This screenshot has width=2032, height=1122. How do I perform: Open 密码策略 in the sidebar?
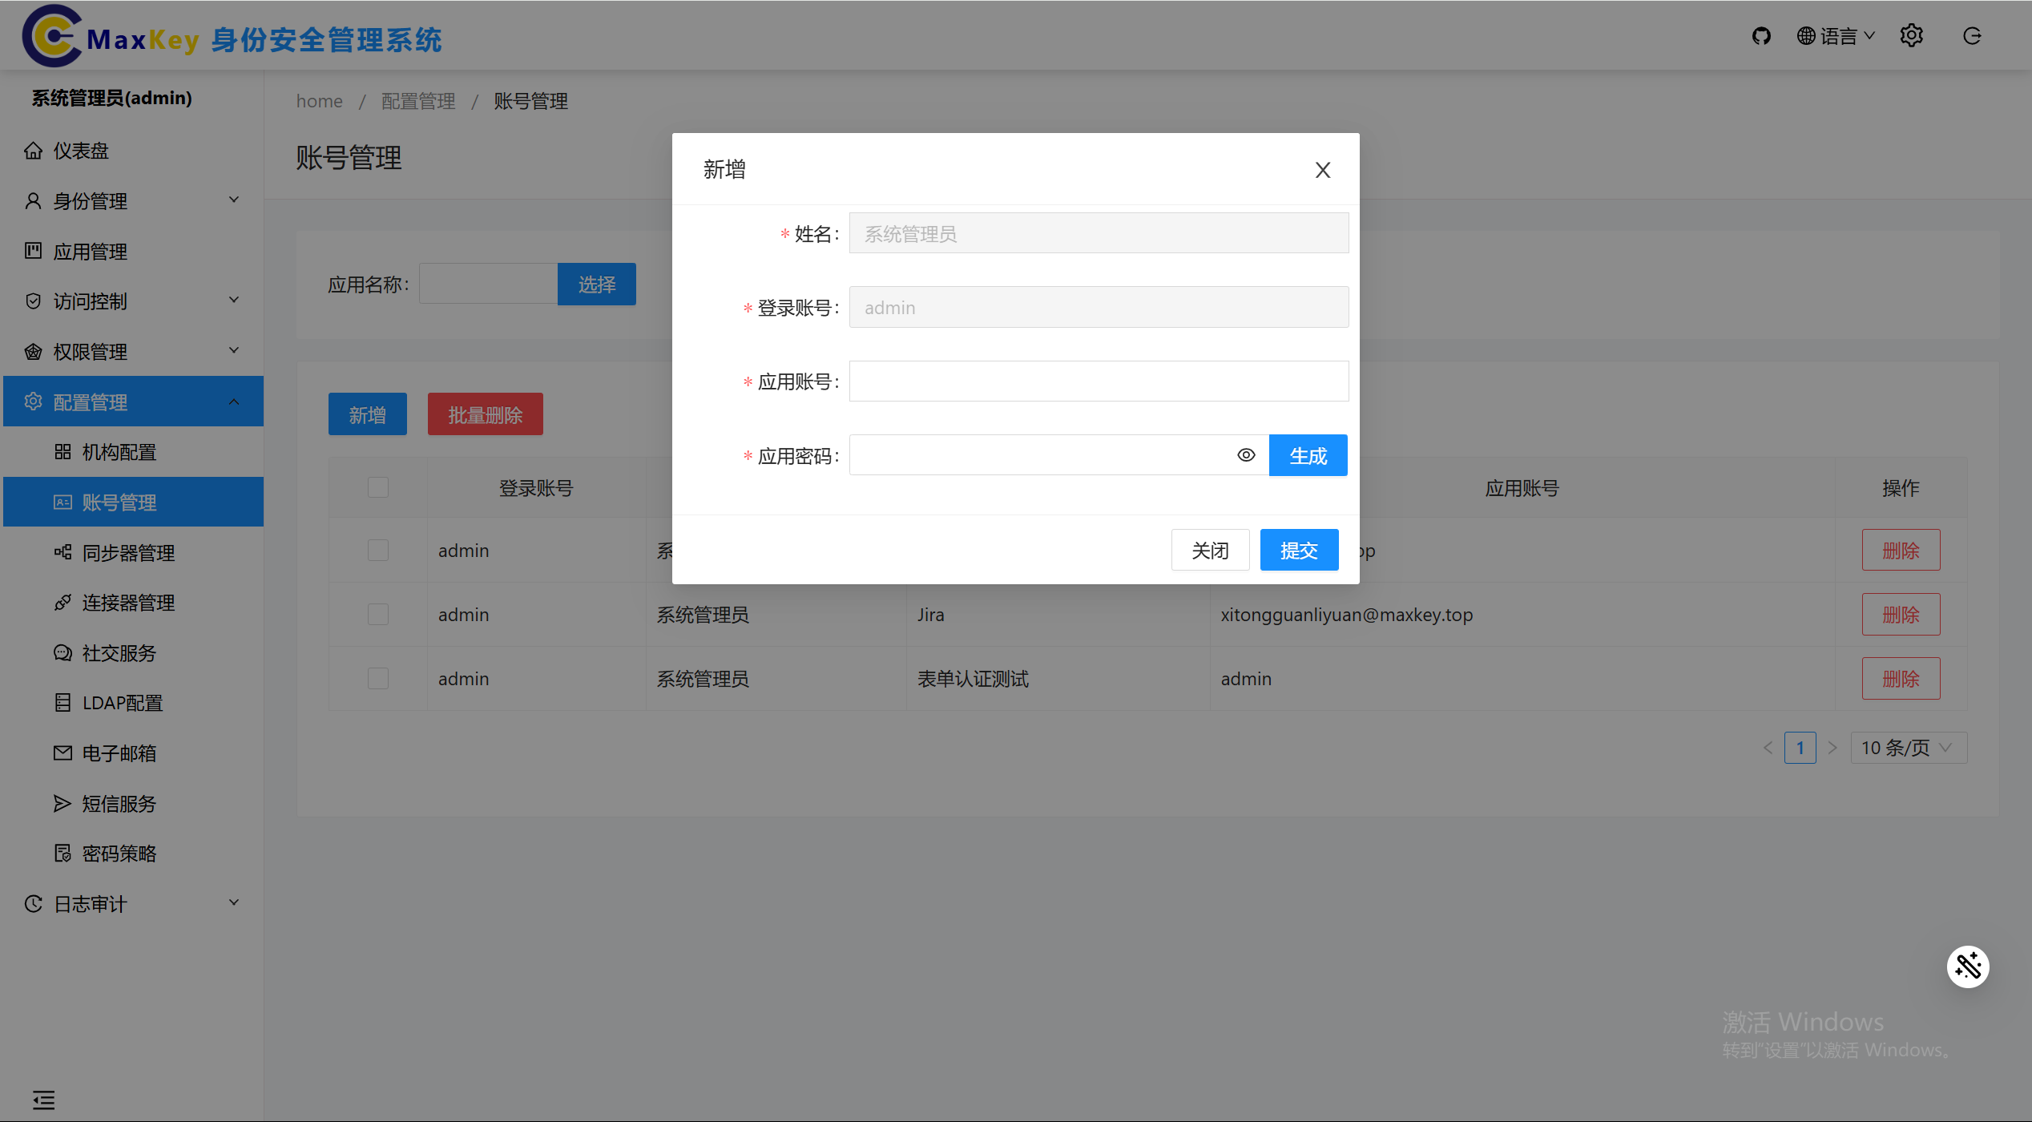pos(119,853)
